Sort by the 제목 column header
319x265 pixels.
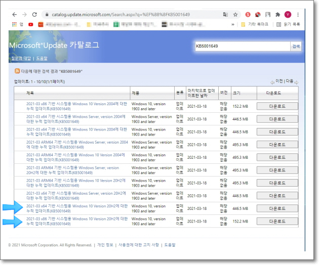click(30, 93)
